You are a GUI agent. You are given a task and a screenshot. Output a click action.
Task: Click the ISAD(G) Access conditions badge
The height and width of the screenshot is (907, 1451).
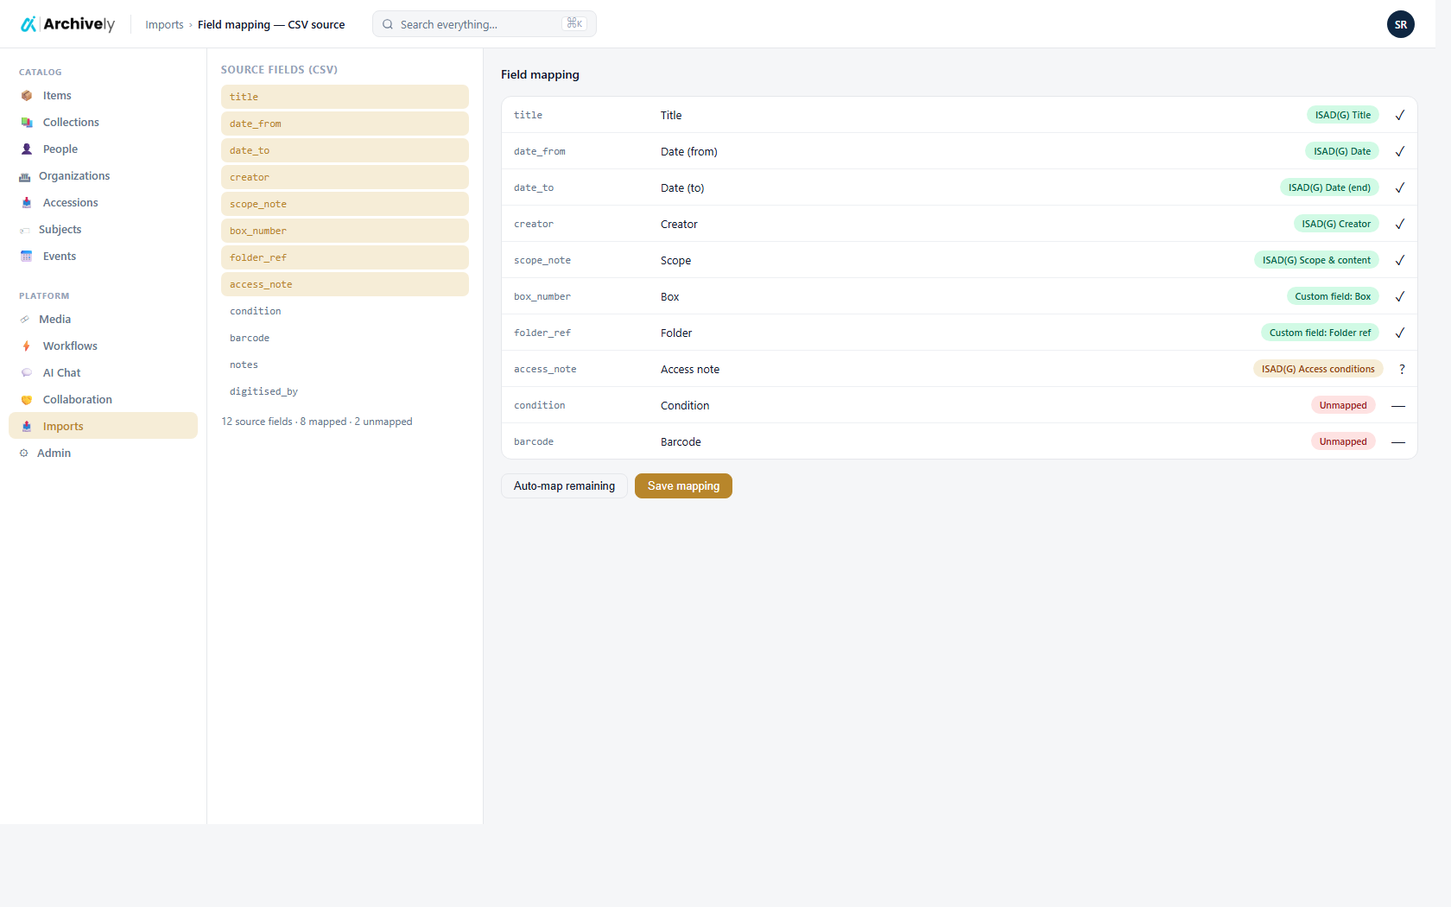pos(1318,369)
